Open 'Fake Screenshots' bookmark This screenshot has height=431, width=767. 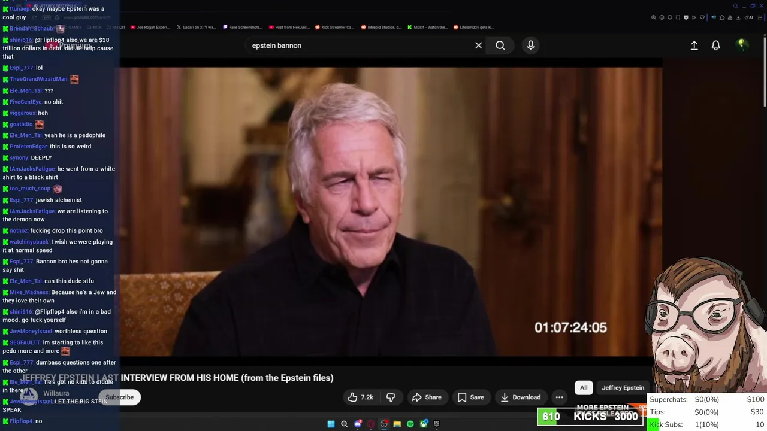(x=243, y=27)
